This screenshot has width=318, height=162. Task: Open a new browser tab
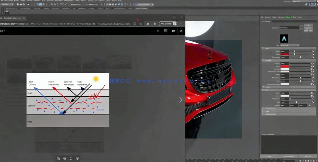(x=29, y=18)
